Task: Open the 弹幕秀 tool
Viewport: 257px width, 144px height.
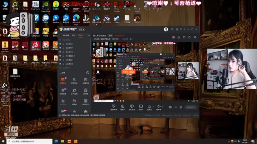Action: (74, 102)
